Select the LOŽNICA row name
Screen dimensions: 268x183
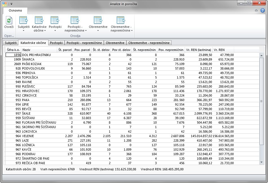click(28, 145)
